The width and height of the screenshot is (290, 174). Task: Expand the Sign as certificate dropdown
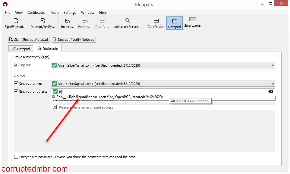point(273,65)
